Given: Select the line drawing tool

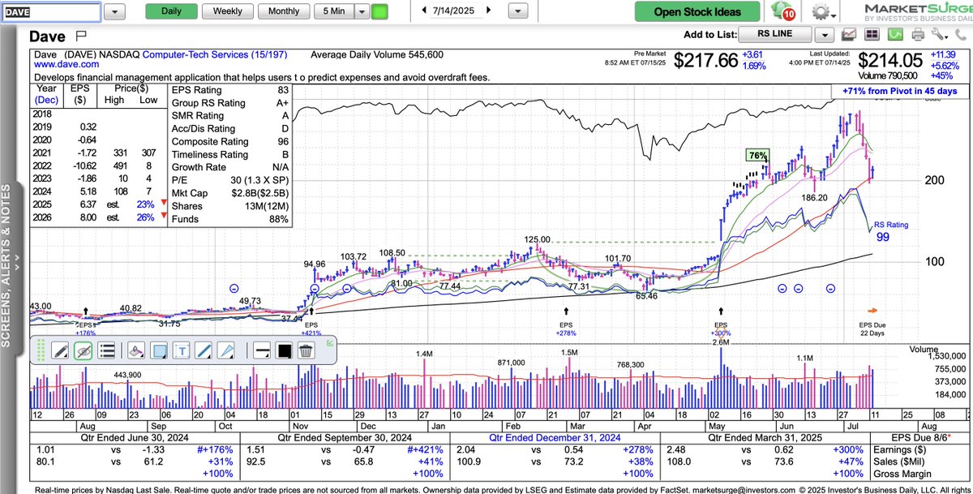Looking at the screenshot, I should pos(204,350).
